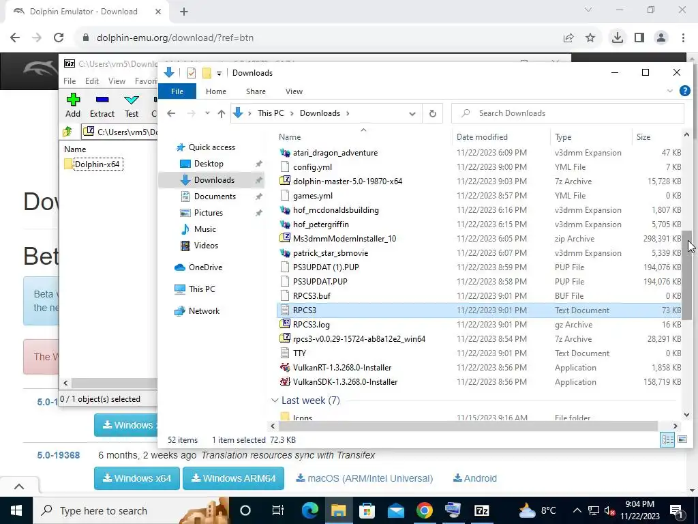
Task: Sort by Date modified column header
Action: coord(482,136)
